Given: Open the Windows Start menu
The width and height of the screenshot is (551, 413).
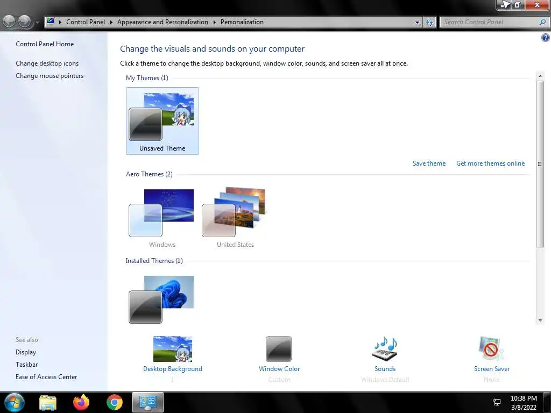Looking at the screenshot, I should (15, 402).
